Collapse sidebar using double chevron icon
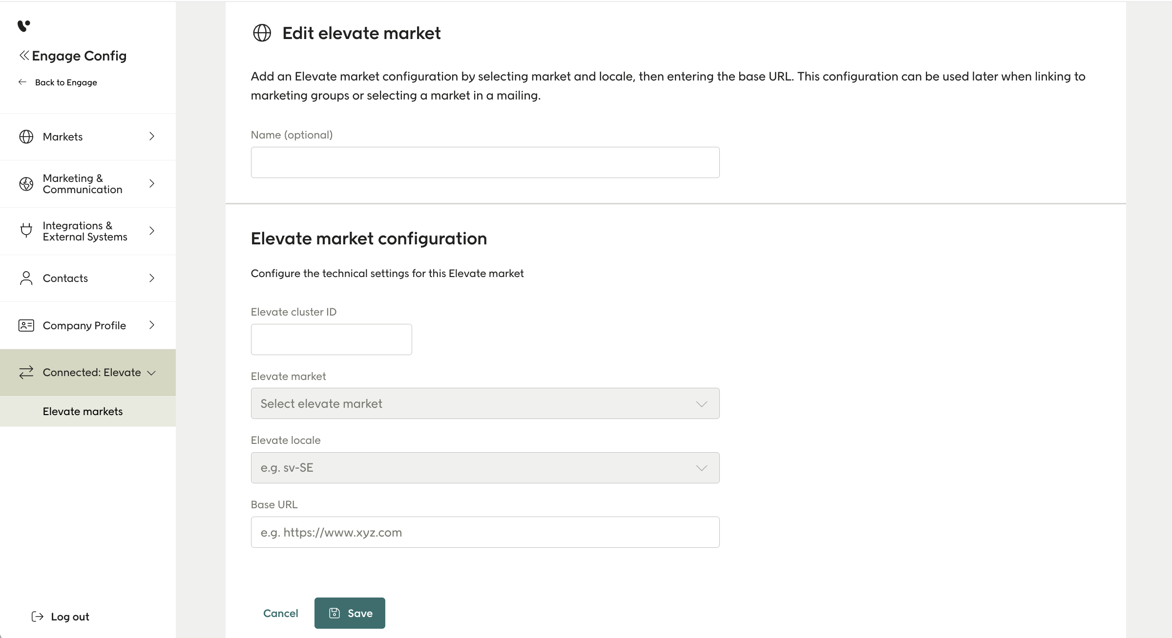 coord(24,56)
